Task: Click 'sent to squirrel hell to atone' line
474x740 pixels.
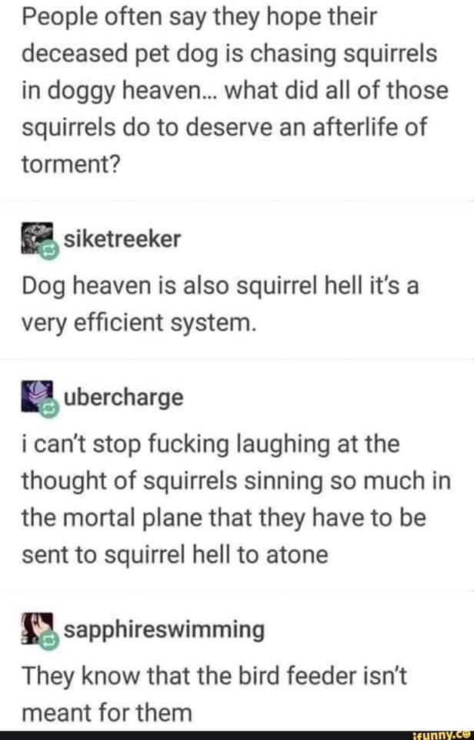Action: (x=175, y=554)
